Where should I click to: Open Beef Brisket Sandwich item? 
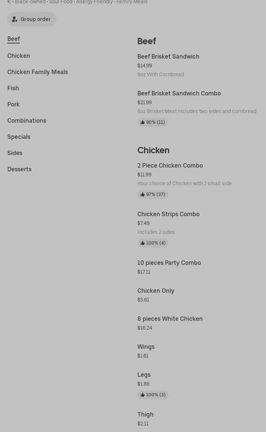click(x=168, y=56)
